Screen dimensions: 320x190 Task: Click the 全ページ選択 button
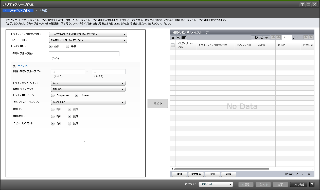pos(180,37)
